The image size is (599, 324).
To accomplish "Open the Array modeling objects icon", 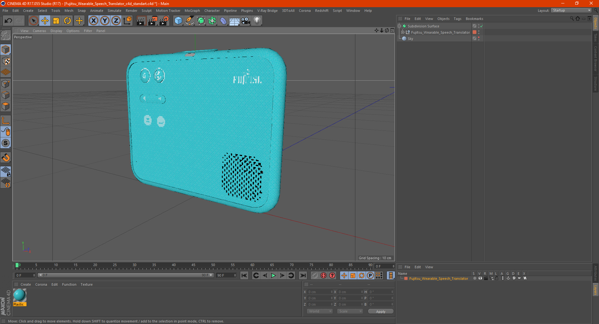I will pos(212,21).
